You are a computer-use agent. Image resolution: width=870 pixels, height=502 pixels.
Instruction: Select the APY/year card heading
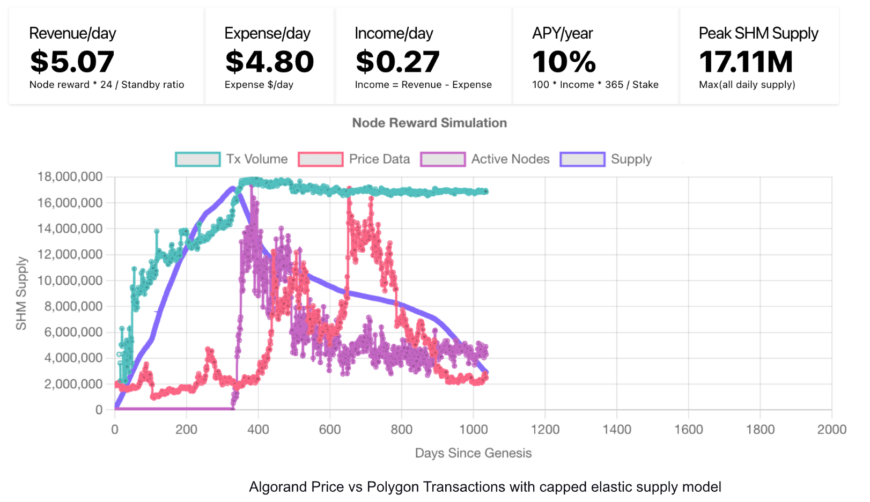(x=563, y=33)
